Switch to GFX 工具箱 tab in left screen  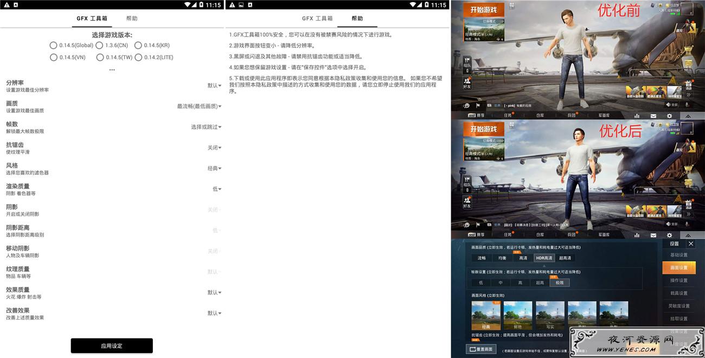[x=92, y=18]
